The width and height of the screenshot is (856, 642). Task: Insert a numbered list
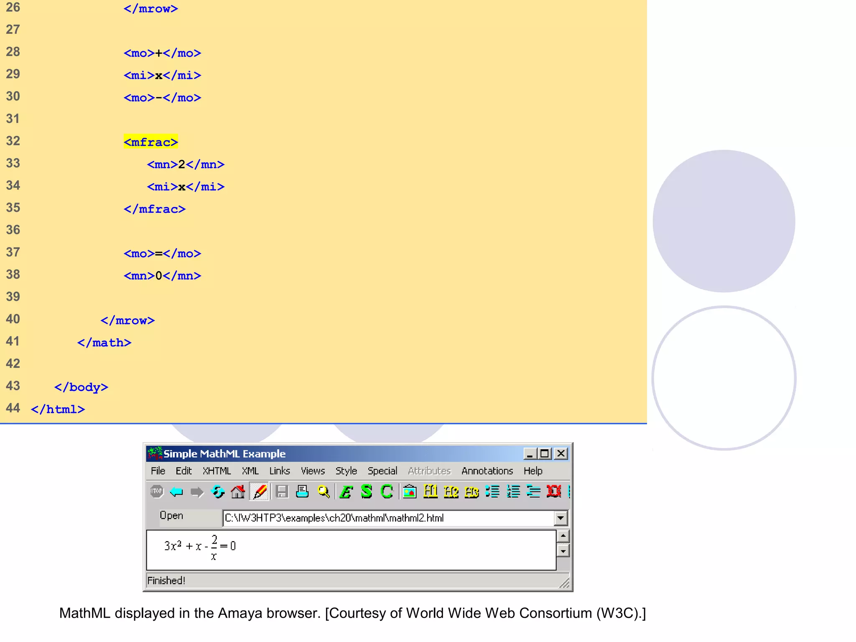(x=513, y=492)
